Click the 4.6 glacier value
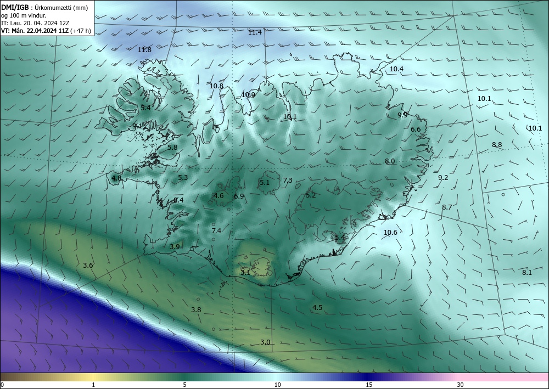 pyautogui.click(x=219, y=195)
